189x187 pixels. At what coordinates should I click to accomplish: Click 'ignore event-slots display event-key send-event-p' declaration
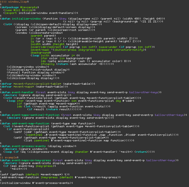(66, 118)
